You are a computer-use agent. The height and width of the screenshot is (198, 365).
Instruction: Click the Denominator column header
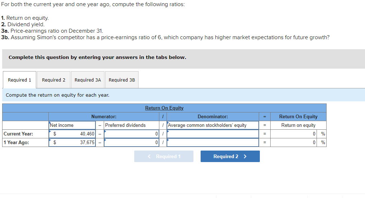click(213, 116)
